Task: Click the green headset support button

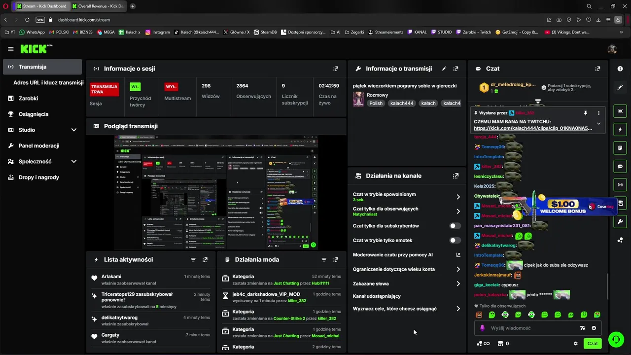Action: [x=616, y=339]
